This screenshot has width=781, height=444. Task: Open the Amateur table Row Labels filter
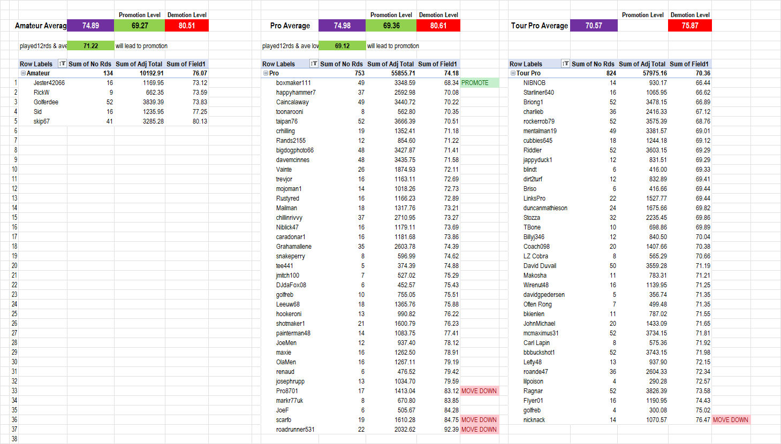coord(62,64)
